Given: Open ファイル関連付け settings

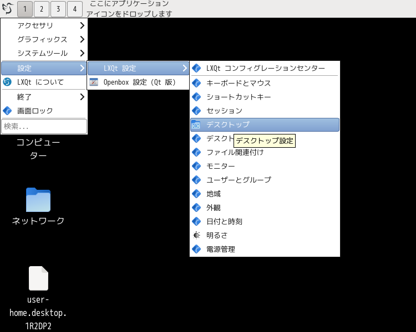Looking at the screenshot, I should tap(265, 152).
